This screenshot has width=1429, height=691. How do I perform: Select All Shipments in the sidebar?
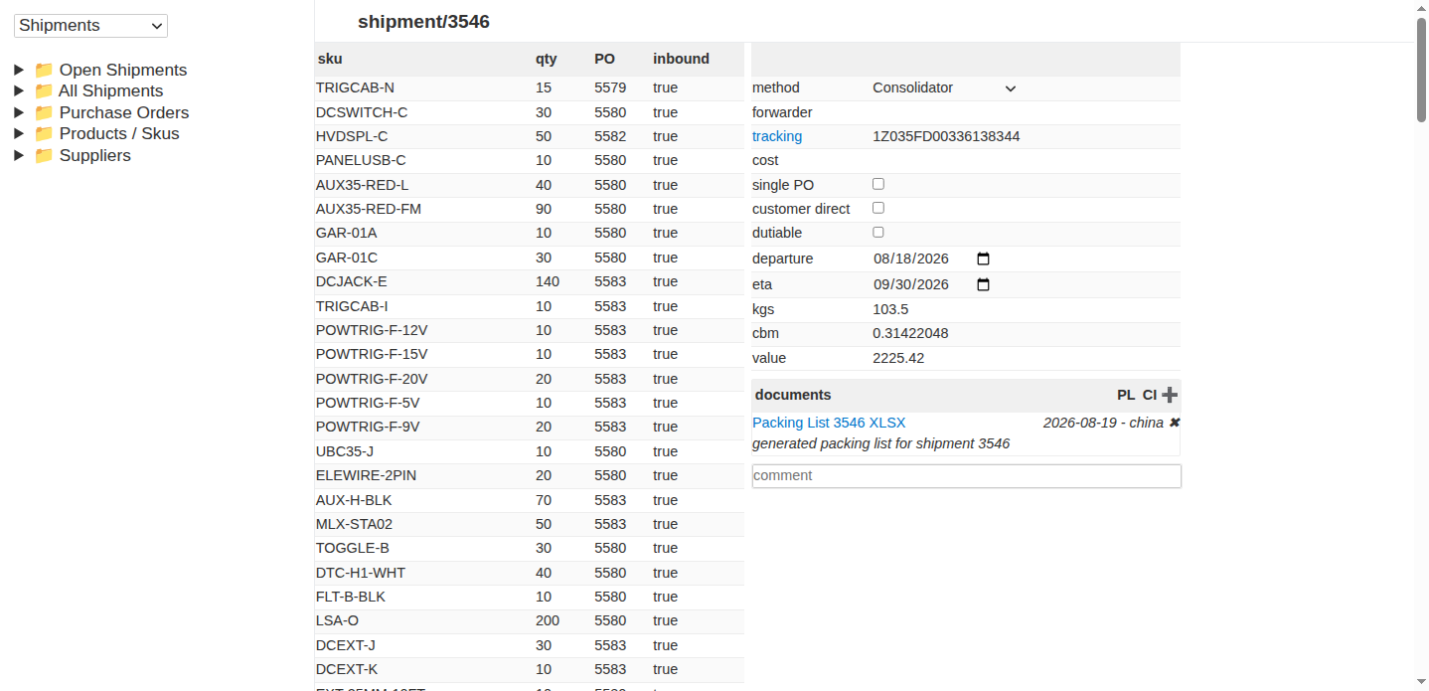(x=111, y=90)
